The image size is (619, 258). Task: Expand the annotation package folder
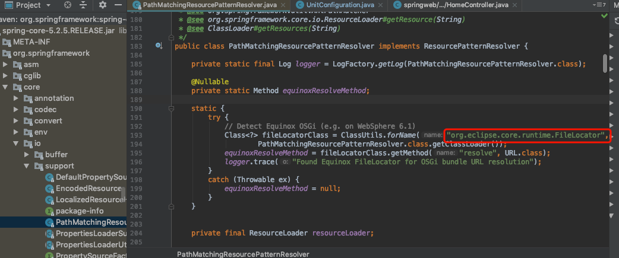click(x=16, y=98)
